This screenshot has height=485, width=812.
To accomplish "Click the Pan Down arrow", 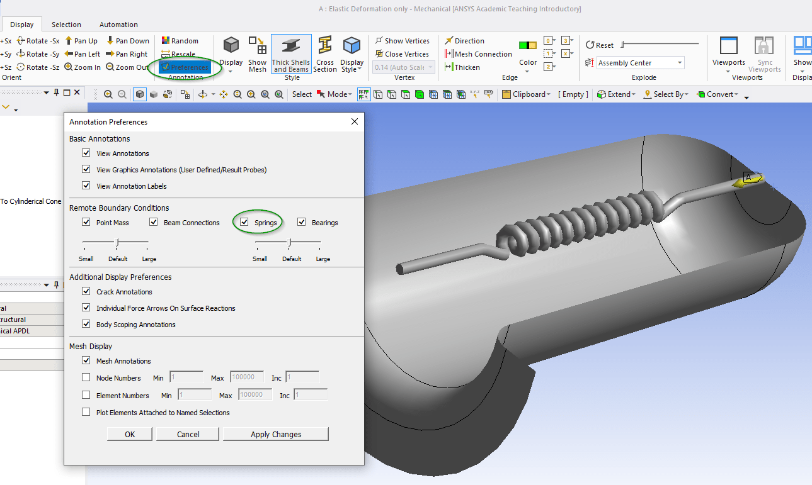I will [x=127, y=41].
